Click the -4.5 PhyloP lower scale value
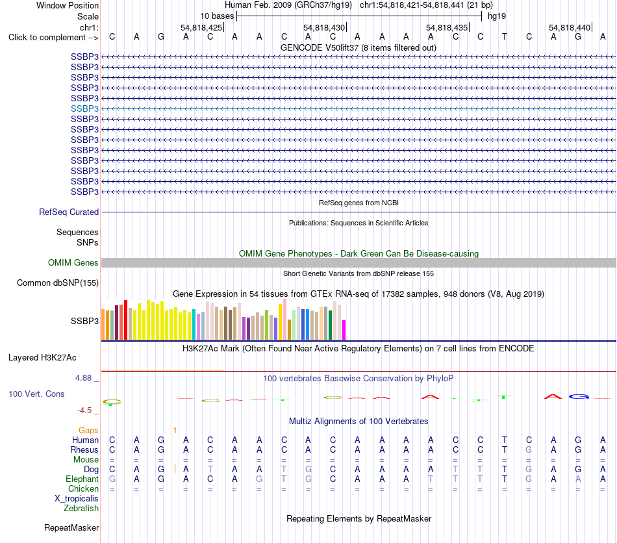Screen dimensions: 617x543 (x=84, y=410)
